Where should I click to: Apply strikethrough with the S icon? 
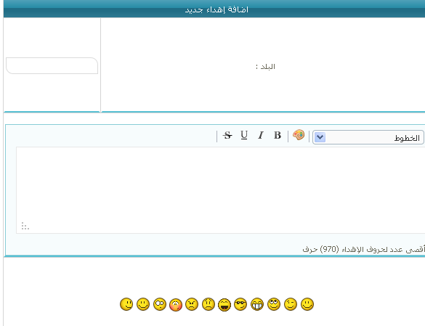pos(227,135)
